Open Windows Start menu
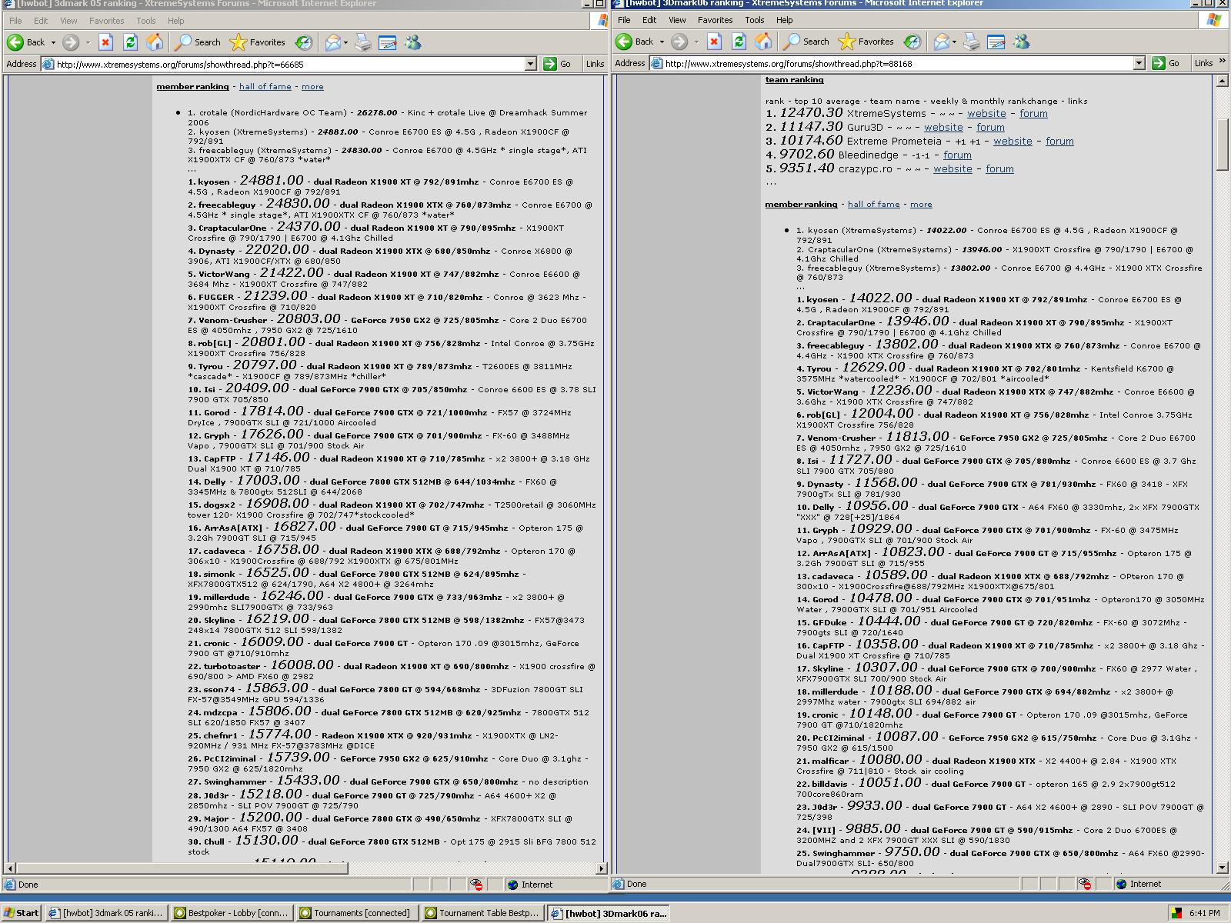Screen dimensions: 1231x923 pyautogui.click(x=22, y=913)
